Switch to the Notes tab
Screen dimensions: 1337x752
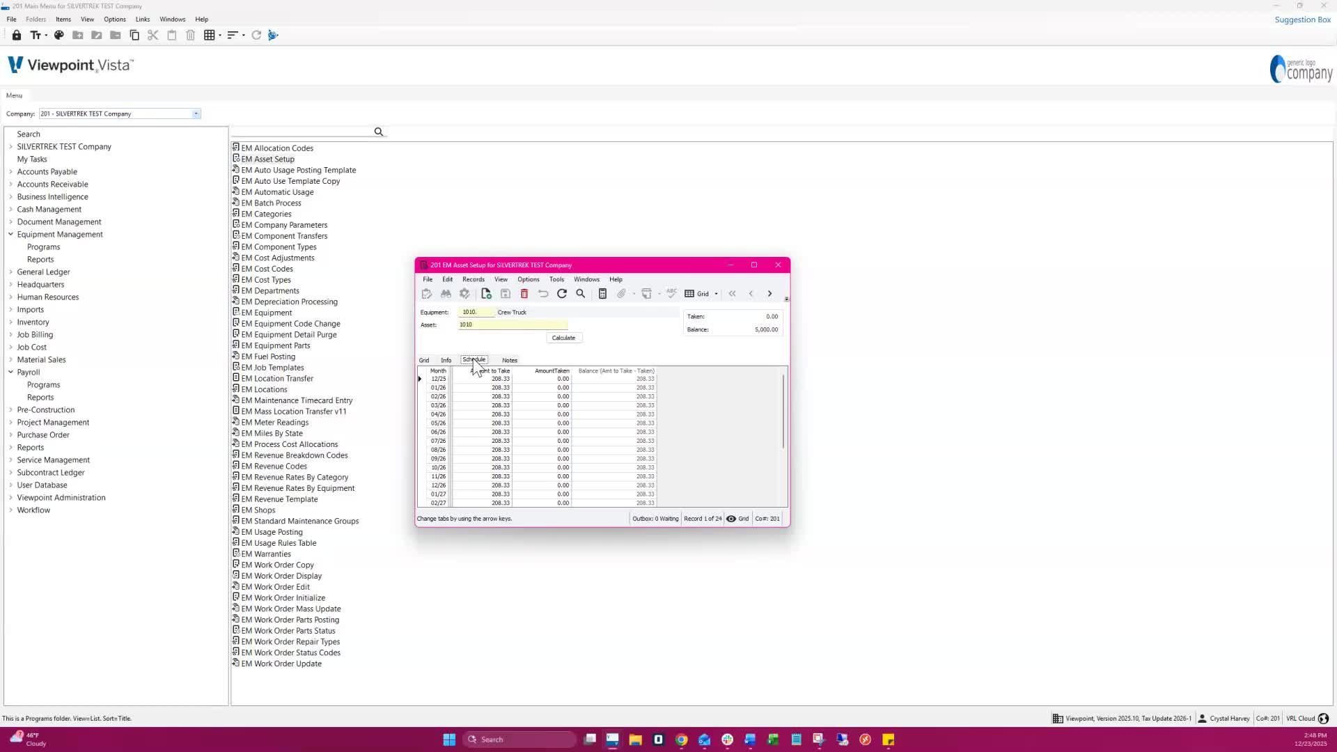coord(509,360)
